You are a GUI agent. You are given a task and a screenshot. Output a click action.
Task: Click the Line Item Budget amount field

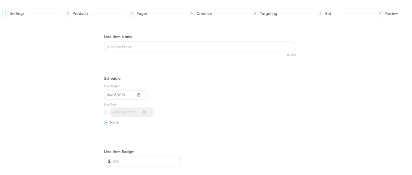pos(142,161)
